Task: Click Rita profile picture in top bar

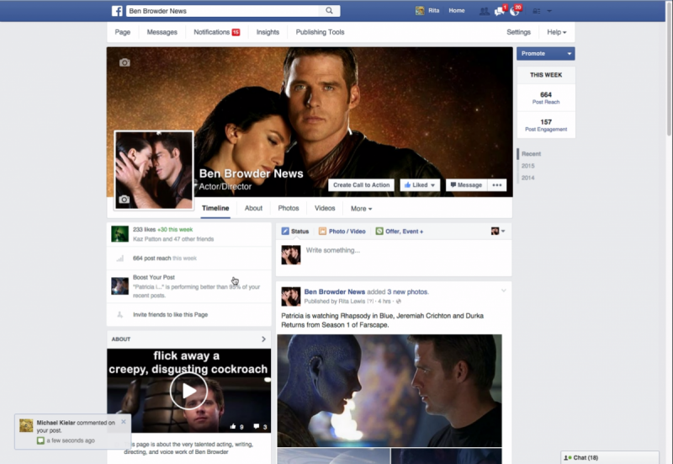Action: 420,11
